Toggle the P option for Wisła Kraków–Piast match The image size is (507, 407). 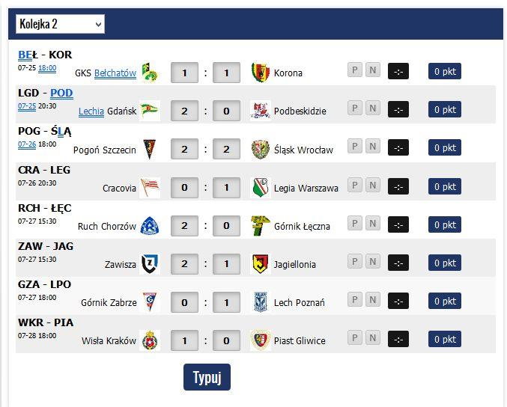click(355, 338)
